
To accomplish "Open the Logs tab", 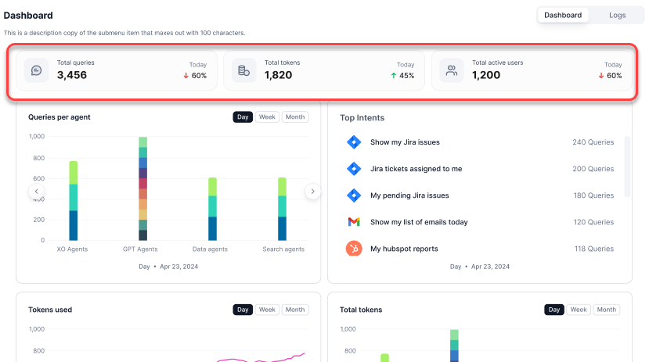I will tap(617, 15).
